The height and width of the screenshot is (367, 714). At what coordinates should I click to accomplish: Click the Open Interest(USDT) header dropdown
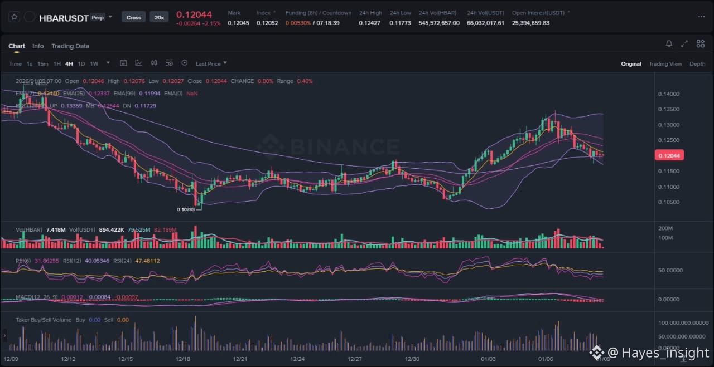[x=541, y=13]
